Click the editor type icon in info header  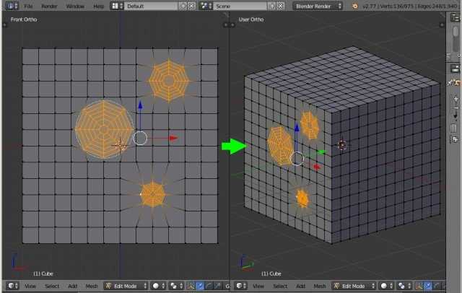click(12, 6)
